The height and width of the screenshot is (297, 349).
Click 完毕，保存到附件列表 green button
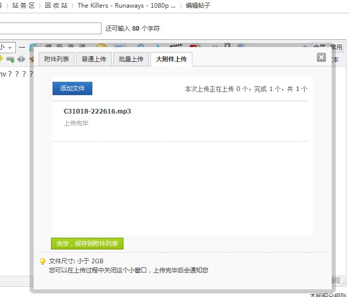[87, 243]
